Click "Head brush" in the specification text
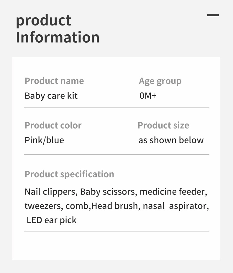 (115, 206)
